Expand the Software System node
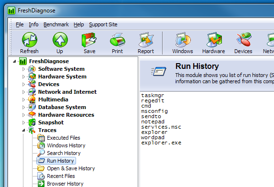This screenshot has width=274, height=187. 23,69
